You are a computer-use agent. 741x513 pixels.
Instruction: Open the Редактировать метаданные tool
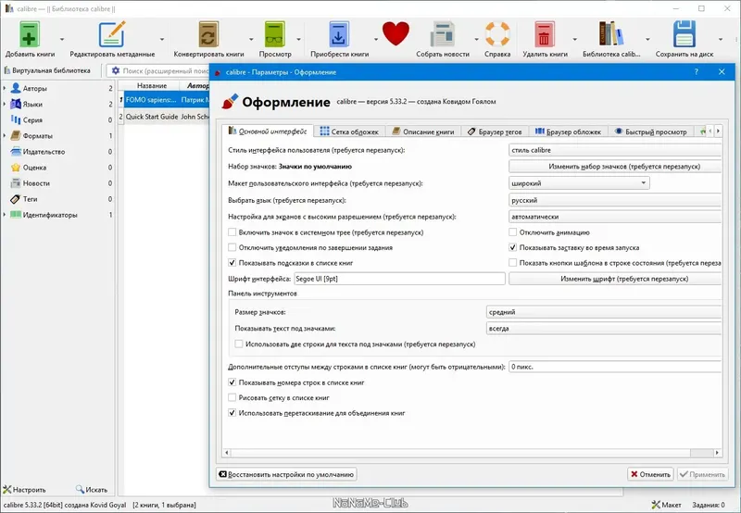[x=112, y=34]
